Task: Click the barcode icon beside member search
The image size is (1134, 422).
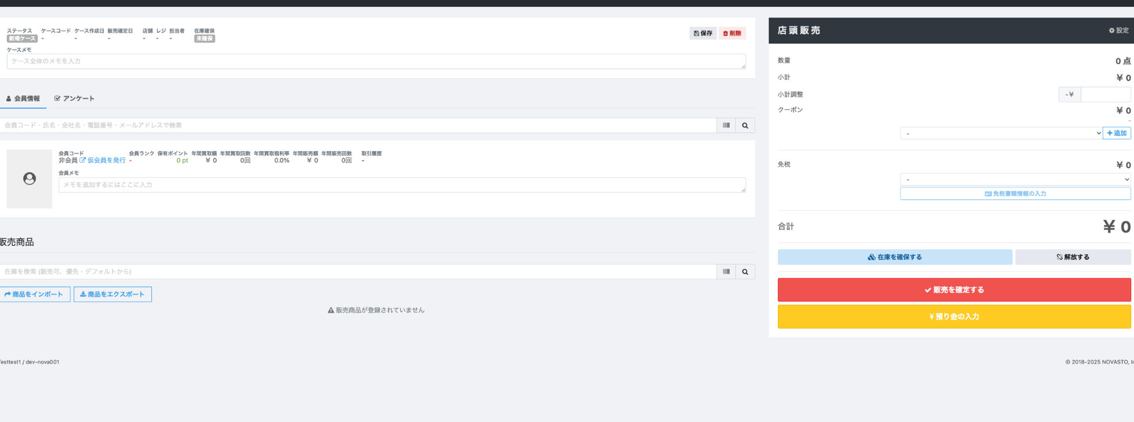Action: point(726,125)
